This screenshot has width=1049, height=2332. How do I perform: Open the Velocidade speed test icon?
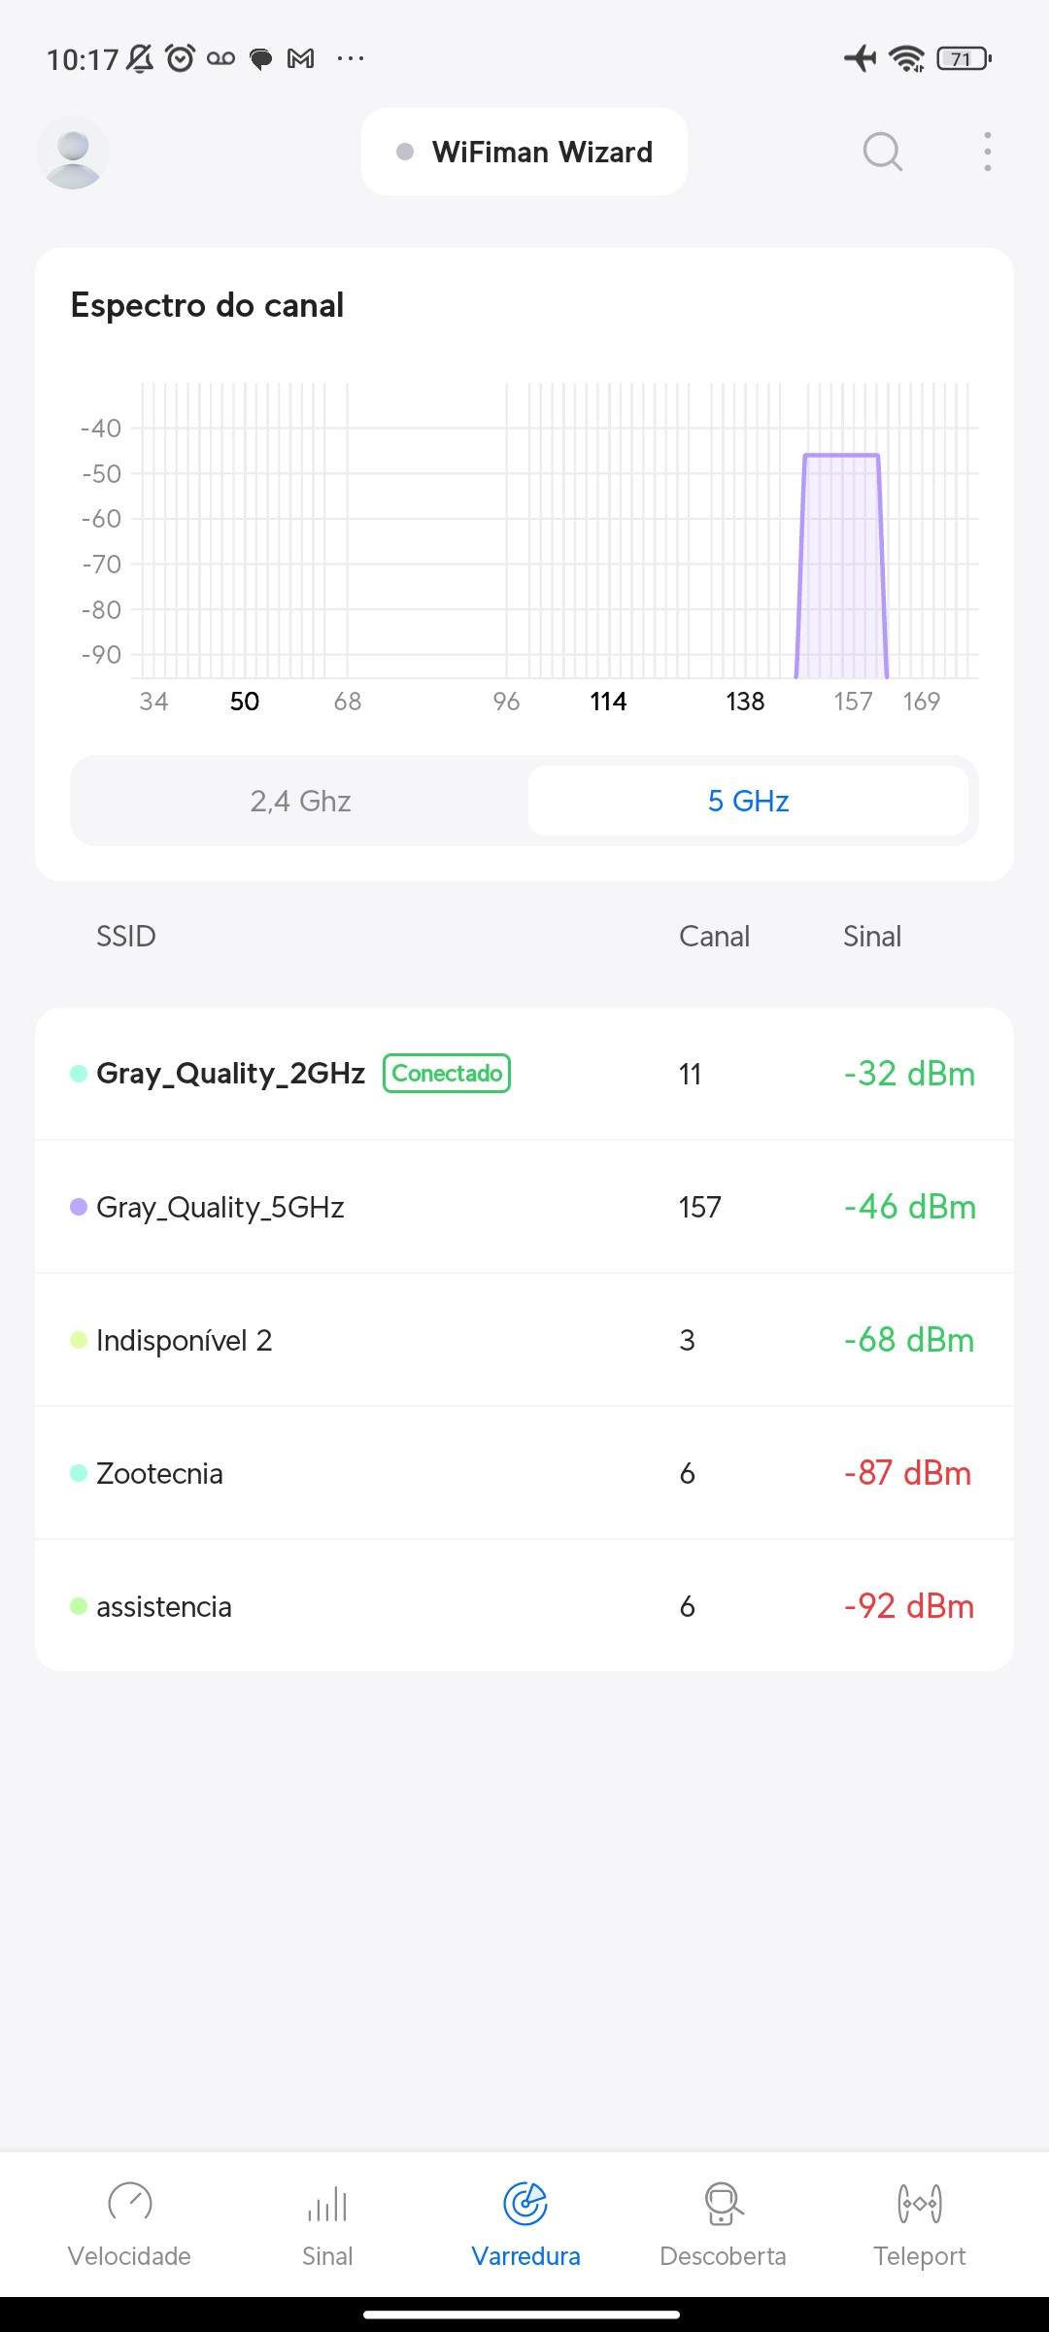click(129, 2203)
